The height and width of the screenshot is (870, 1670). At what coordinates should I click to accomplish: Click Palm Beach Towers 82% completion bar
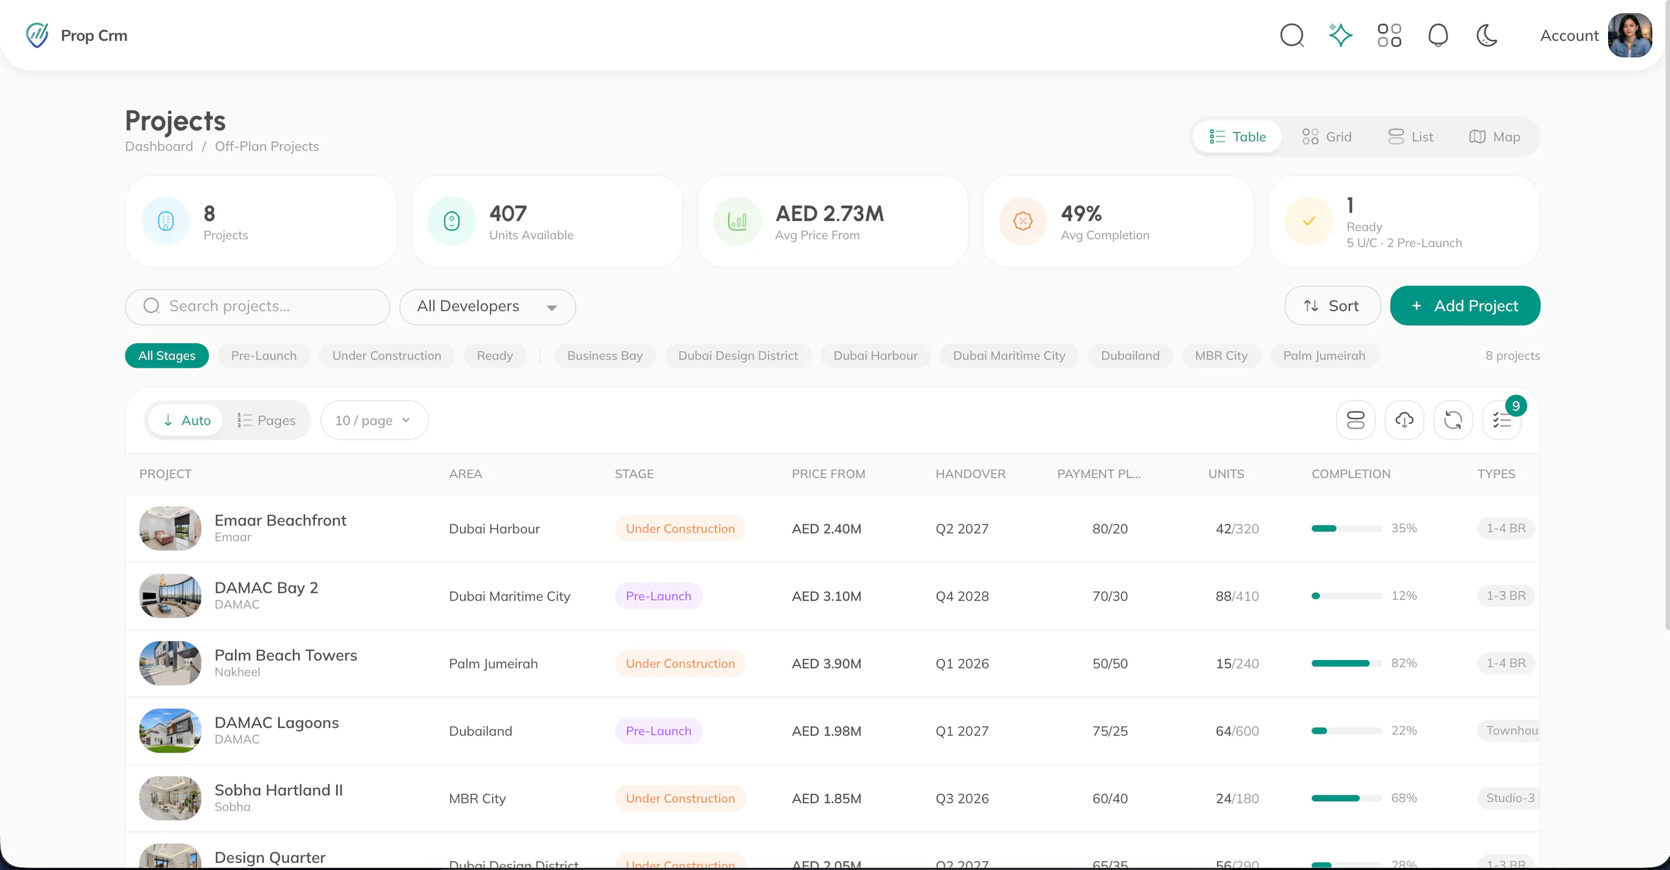[1346, 663]
